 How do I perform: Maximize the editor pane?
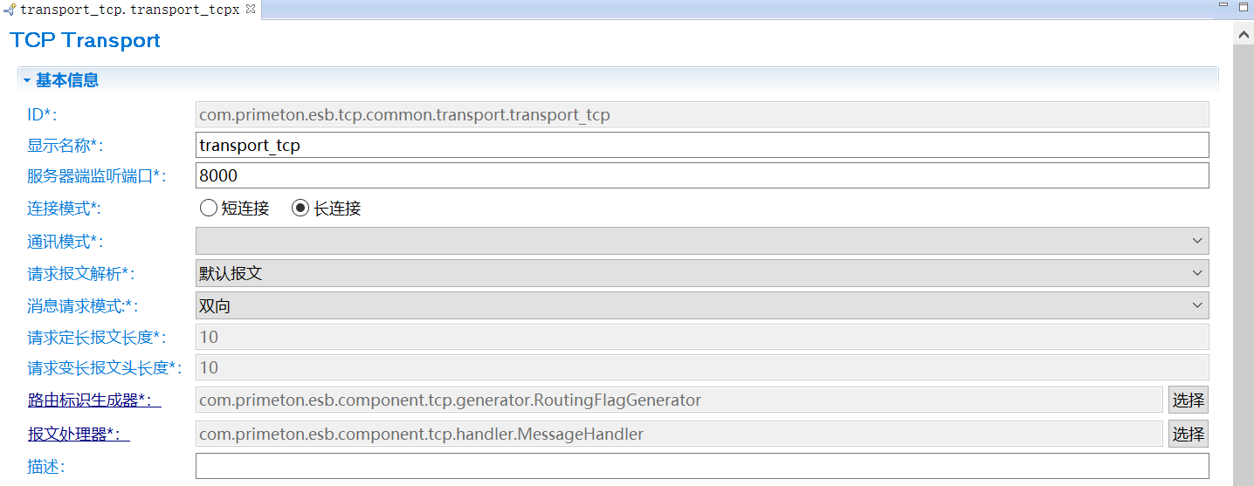(x=1243, y=6)
